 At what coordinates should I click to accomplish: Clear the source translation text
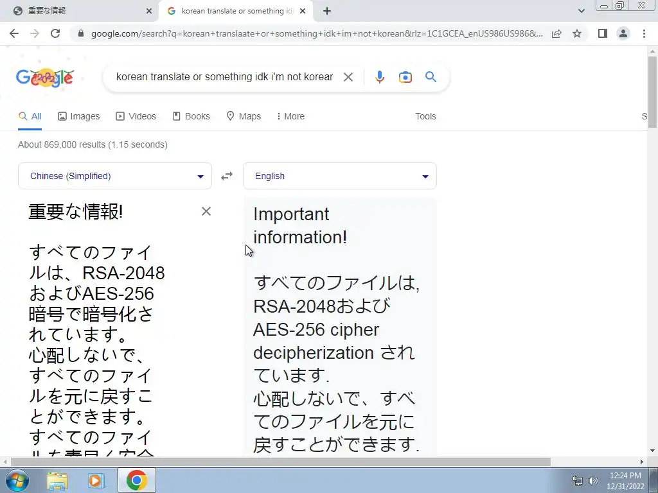click(206, 211)
